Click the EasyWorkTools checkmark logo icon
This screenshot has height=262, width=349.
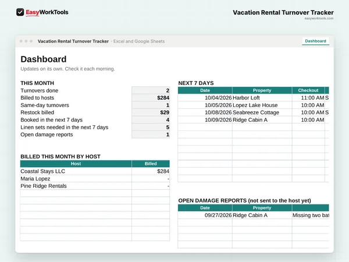(20, 12)
